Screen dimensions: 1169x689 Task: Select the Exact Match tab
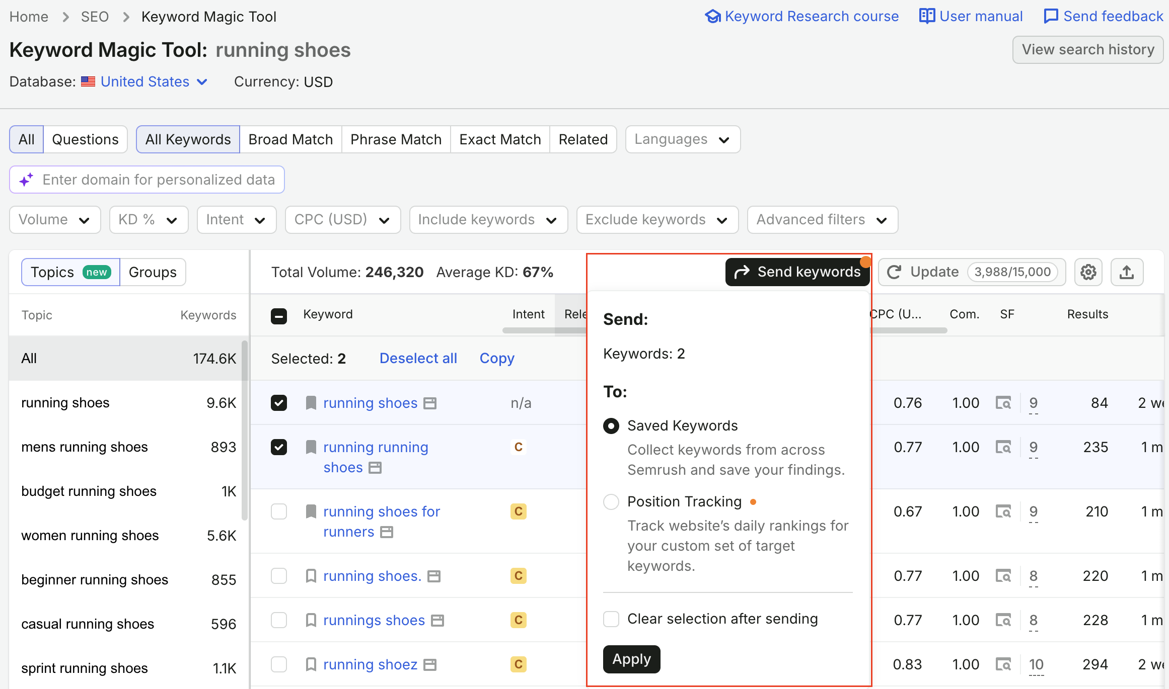point(500,139)
